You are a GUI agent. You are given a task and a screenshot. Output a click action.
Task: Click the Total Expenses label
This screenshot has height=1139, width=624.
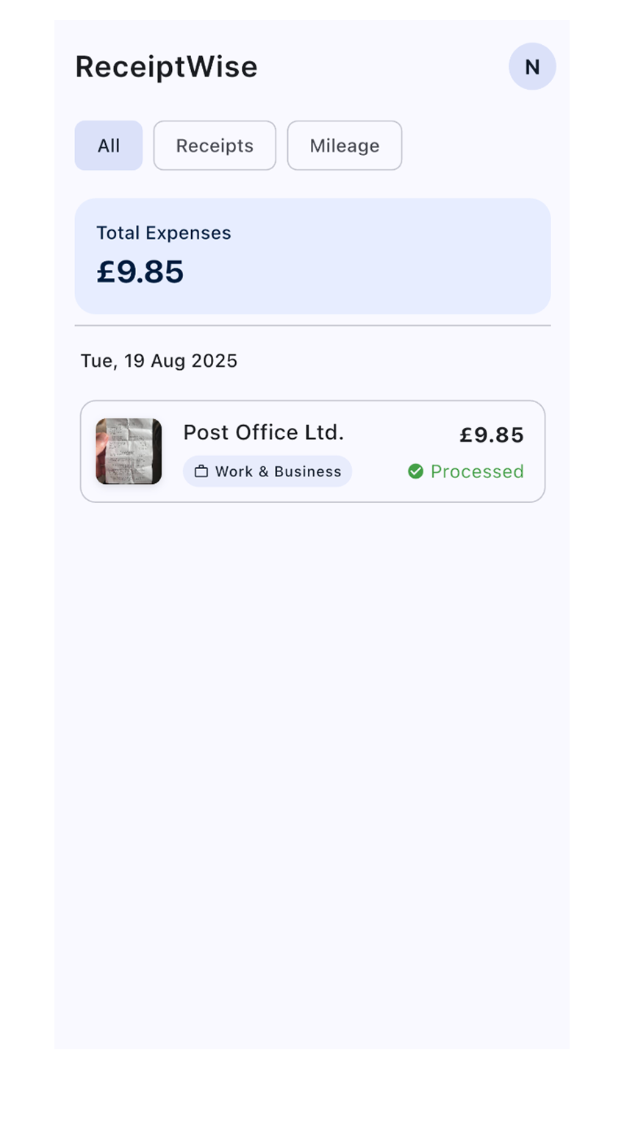163,233
